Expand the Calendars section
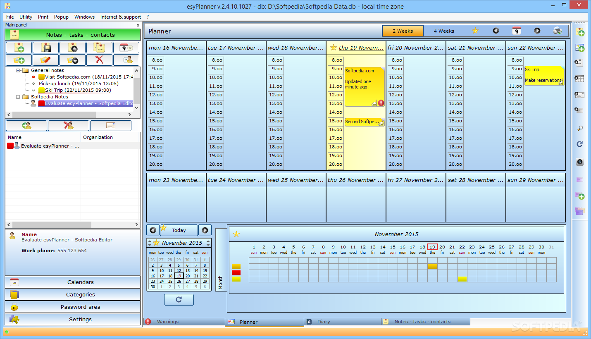Viewport: 591px width, 339px height. (x=73, y=282)
